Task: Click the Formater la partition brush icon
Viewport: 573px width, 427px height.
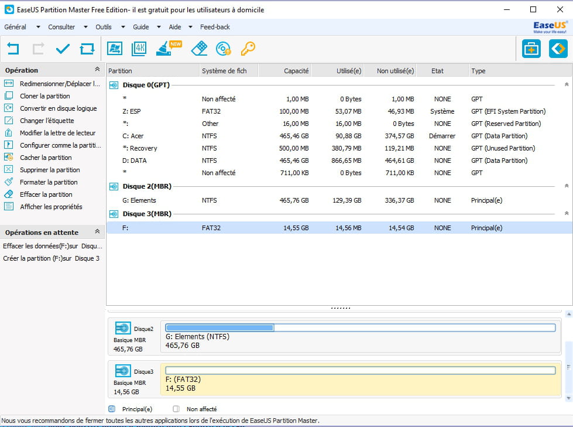Action: pyautogui.click(x=9, y=182)
